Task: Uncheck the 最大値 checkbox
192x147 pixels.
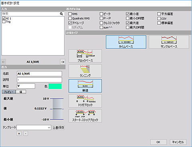Action: pos(128,23)
